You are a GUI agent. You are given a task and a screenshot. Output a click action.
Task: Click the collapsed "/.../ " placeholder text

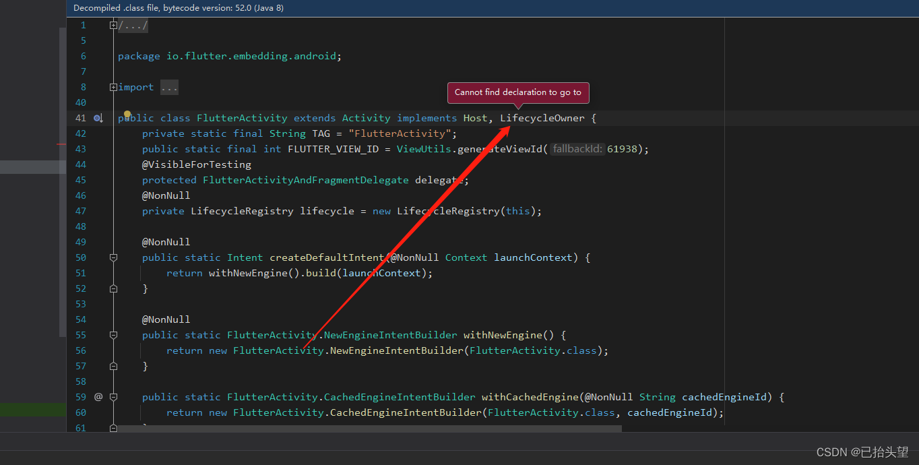coord(132,24)
